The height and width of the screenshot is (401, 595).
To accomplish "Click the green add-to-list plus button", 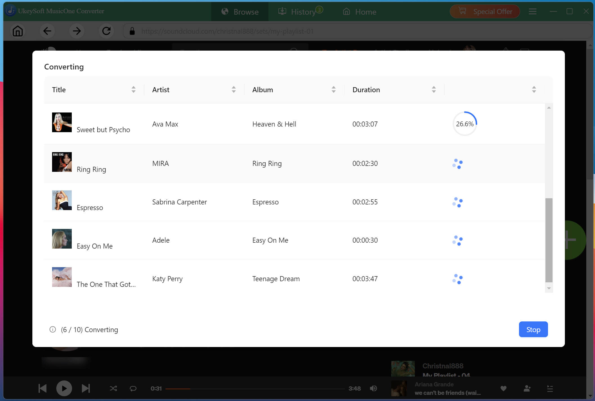I will coord(575,240).
